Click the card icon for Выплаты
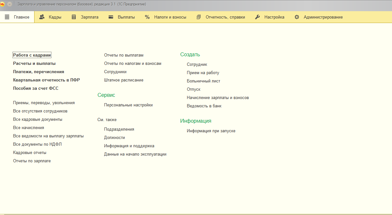This screenshot has height=215, width=392. (111, 17)
